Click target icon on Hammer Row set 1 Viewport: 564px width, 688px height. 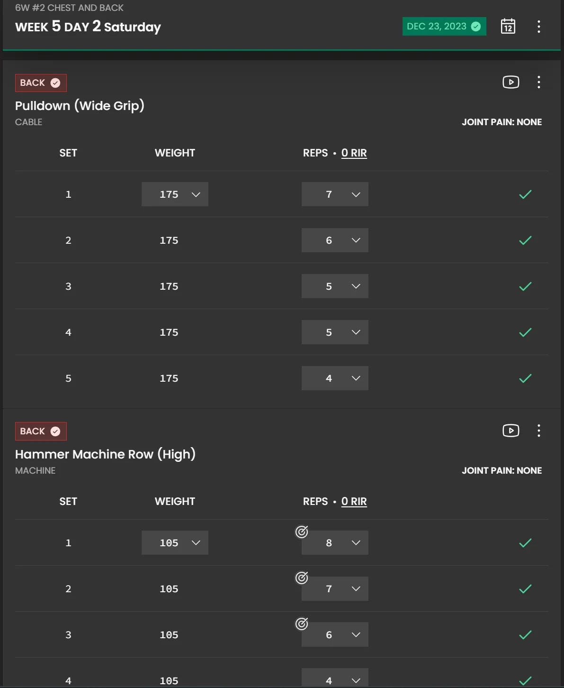click(302, 532)
